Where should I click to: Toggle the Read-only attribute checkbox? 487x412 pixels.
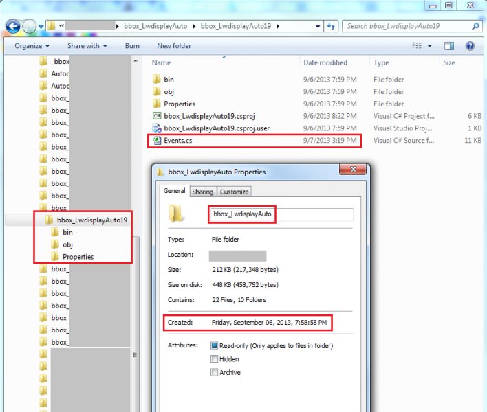pos(214,345)
